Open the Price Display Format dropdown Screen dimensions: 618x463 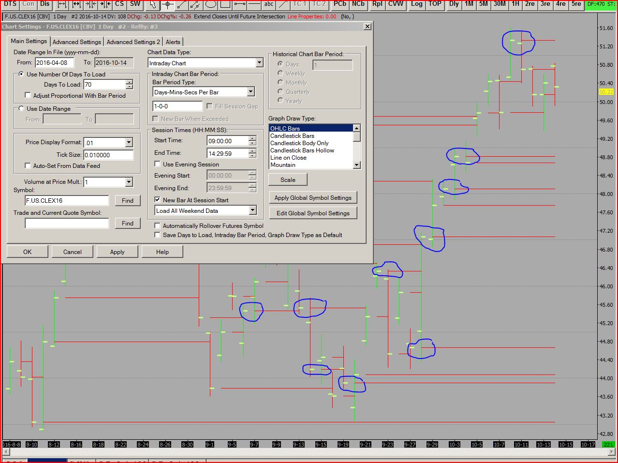[x=129, y=142]
